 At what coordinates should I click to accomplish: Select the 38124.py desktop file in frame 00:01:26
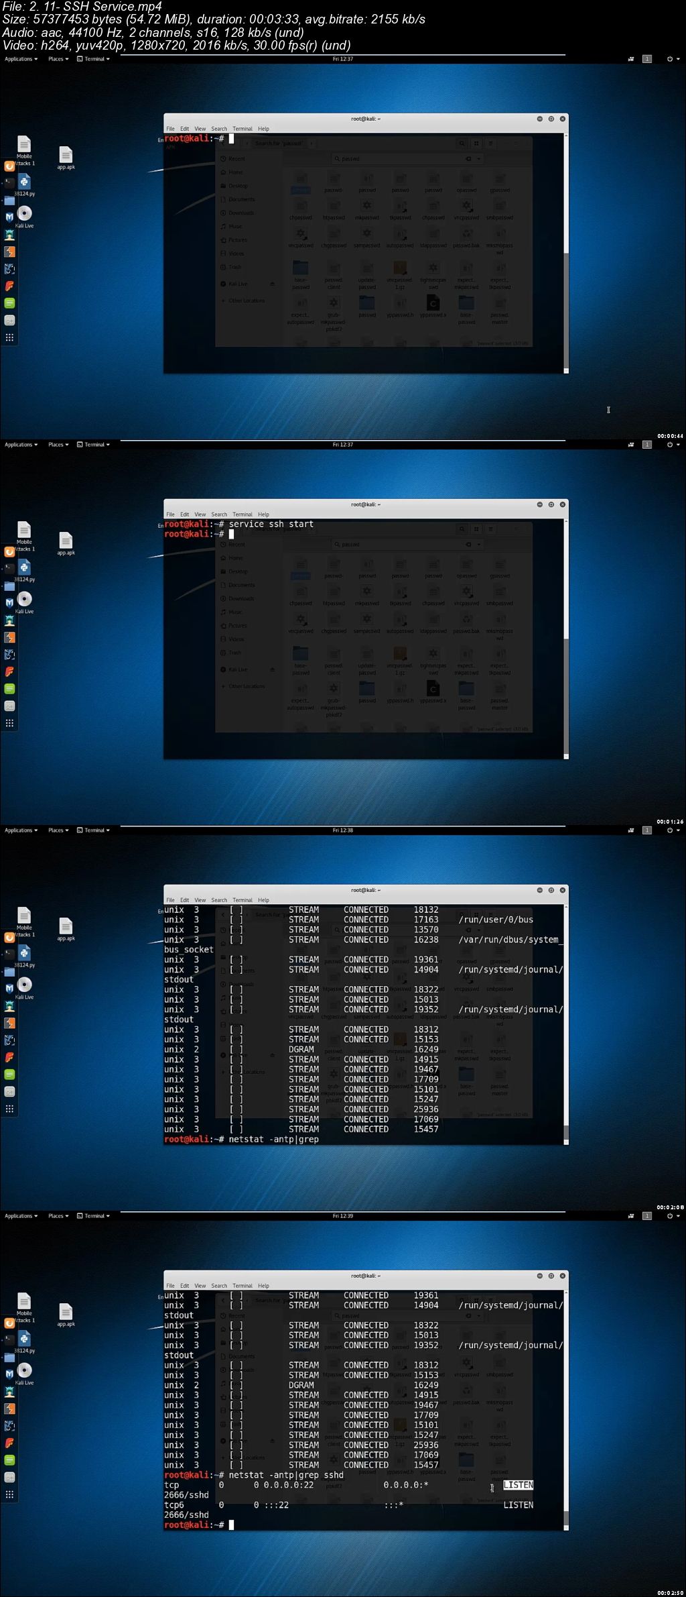[x=24, y=571]
